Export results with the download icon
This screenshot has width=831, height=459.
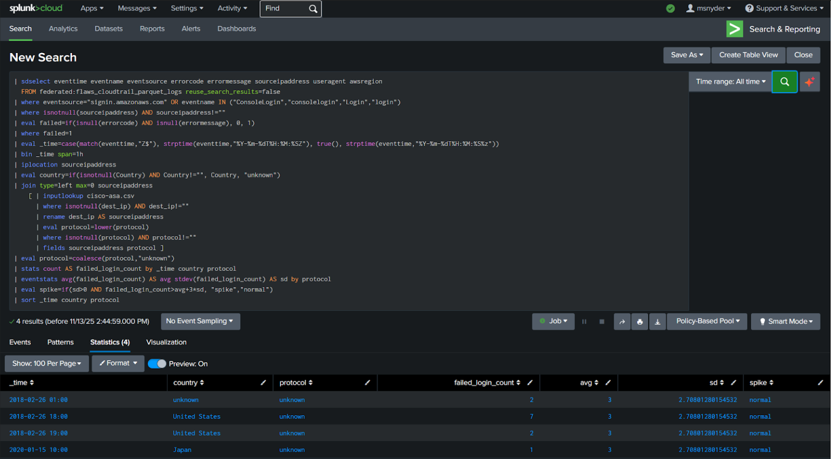click(657, 322)
